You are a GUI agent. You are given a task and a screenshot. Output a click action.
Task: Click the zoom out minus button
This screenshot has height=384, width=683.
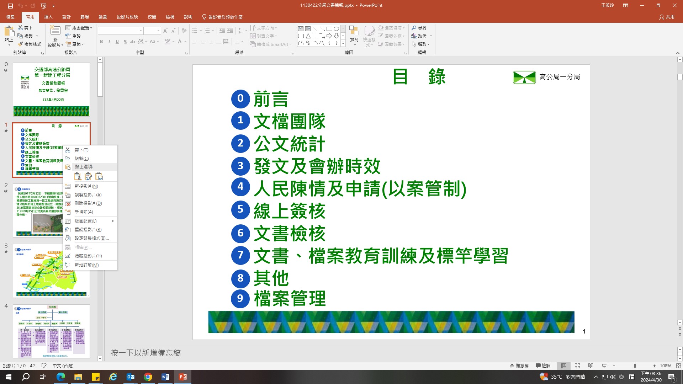point(614,366)
